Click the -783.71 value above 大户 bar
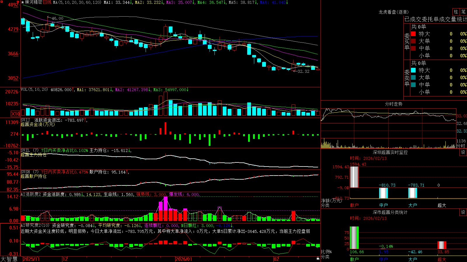Viewport: 467px width, 262px height. click(417, 185)
